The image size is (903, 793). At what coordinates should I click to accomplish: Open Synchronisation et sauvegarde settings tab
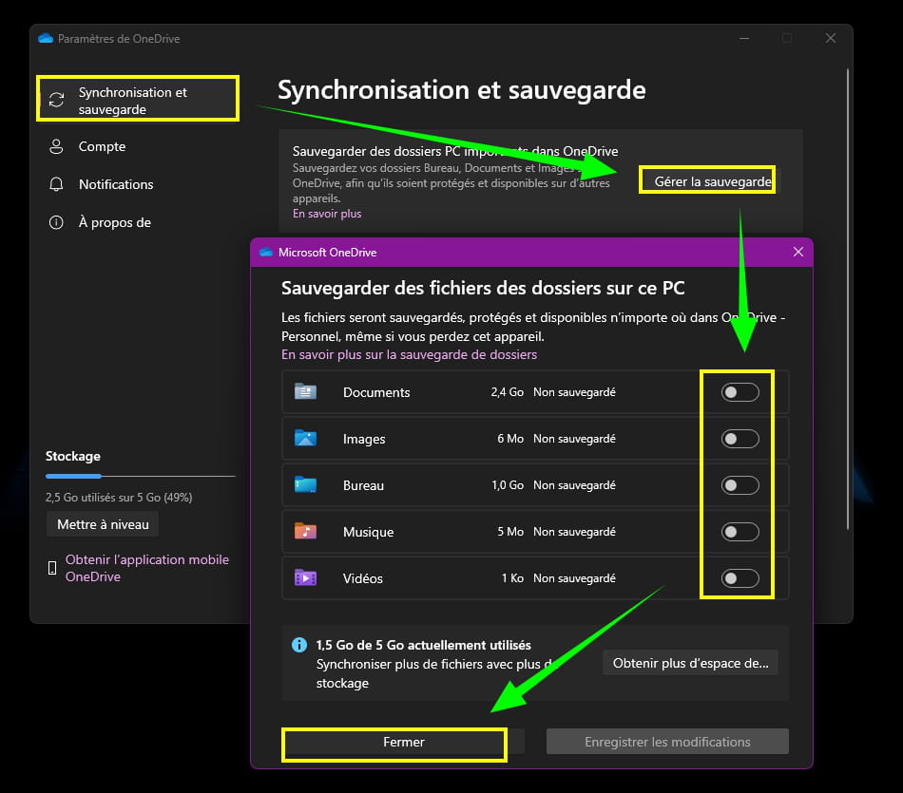pyautogui.click(x=138, y=99)
